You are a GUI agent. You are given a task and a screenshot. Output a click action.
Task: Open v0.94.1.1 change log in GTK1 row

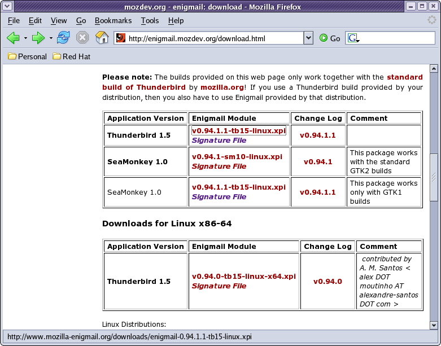pyautogui.click(x=317, y=192)
